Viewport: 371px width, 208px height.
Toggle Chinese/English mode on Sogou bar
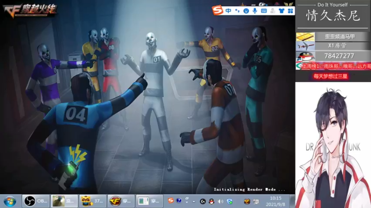click(228, 11)
